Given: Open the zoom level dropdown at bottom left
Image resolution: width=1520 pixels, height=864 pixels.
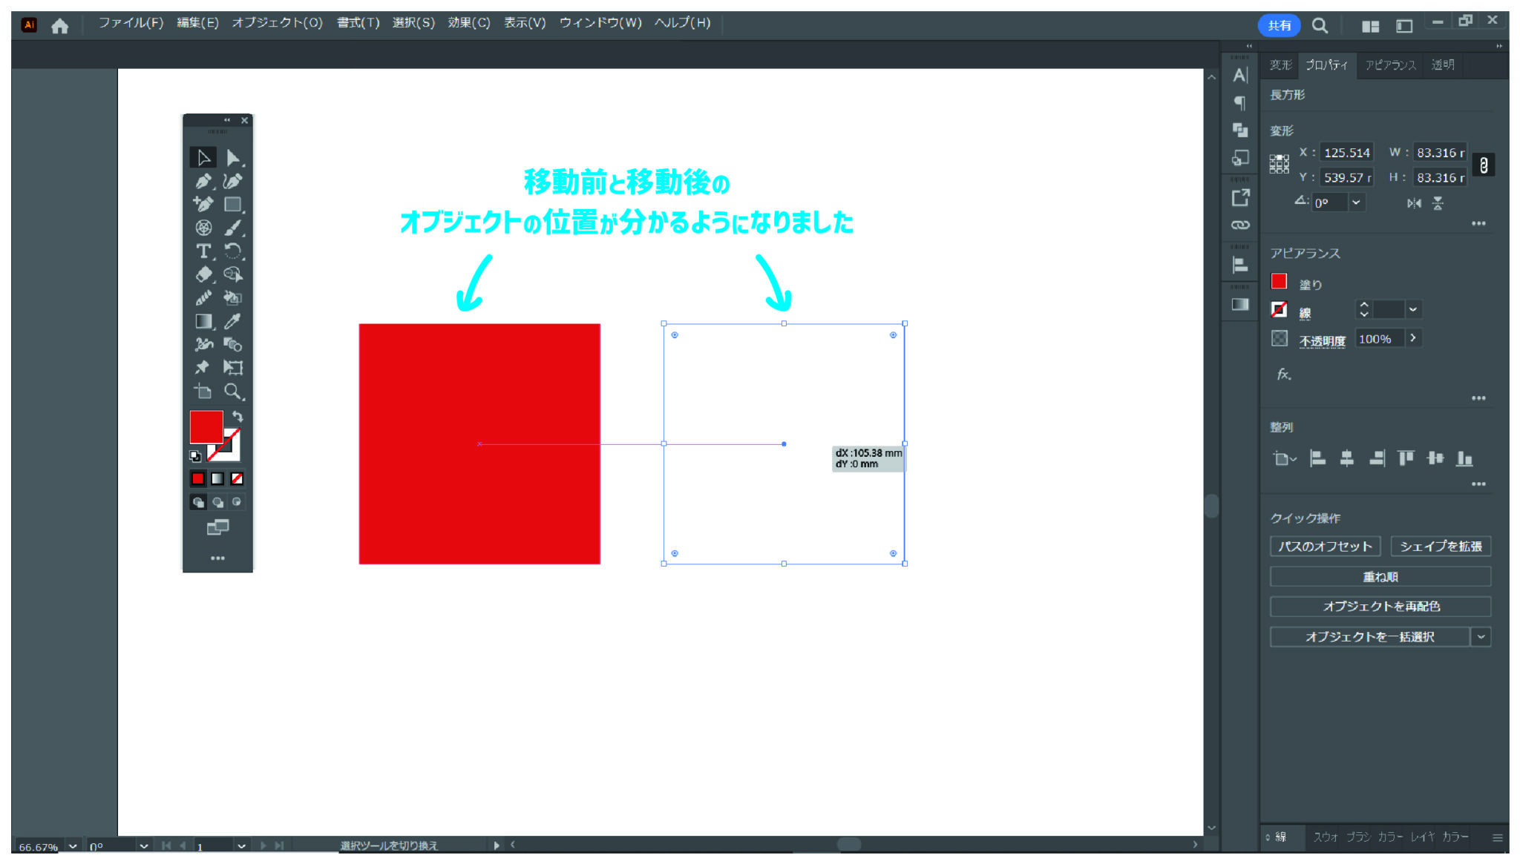Looking at the screenshot, I should [x=72, y=846].
